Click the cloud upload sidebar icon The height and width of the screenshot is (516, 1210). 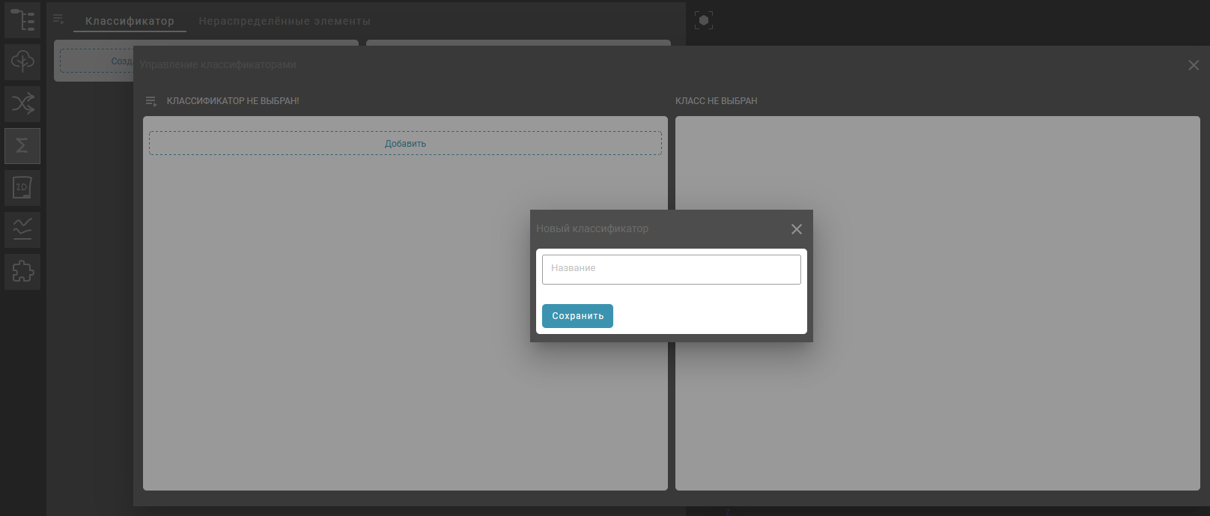[x=22, y=61]
